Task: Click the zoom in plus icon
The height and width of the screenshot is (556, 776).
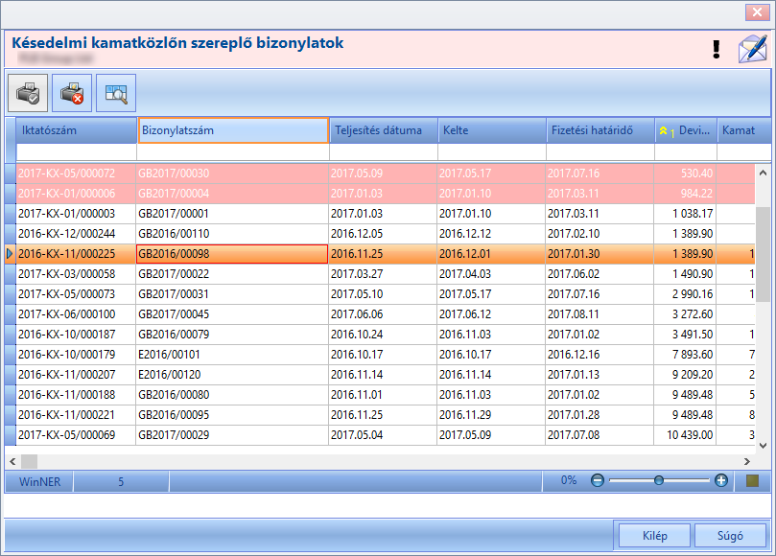Action: coord(721,480)
